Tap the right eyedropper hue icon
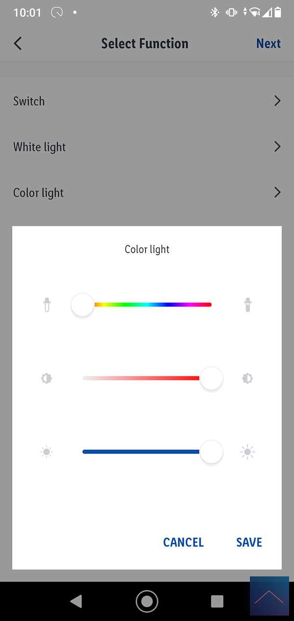This screenshot has width=294, height=621. pyautogui.click(x=247, y=305)
